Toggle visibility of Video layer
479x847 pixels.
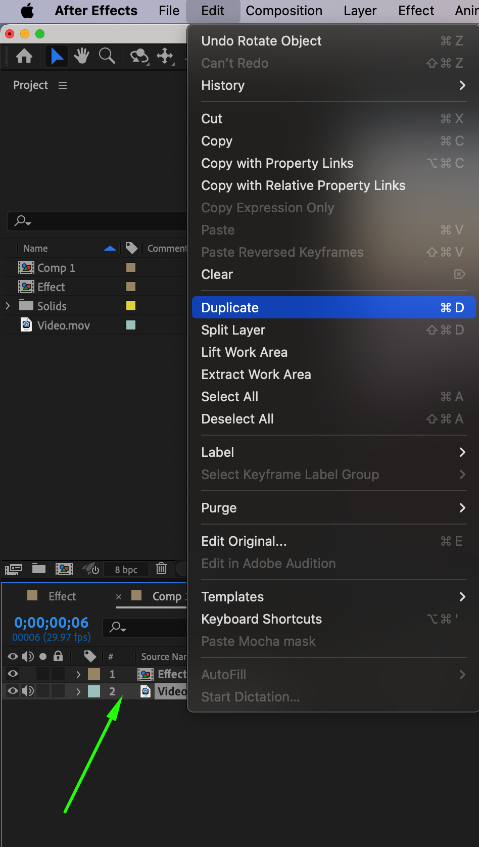13,691
